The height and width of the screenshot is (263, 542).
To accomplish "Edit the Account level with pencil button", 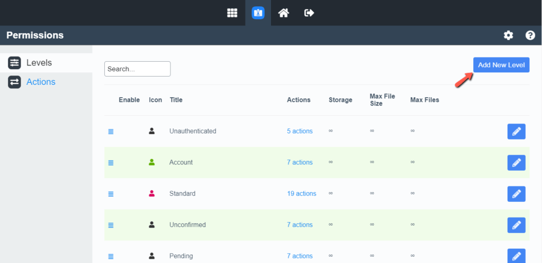I will [x=517, y=163].
